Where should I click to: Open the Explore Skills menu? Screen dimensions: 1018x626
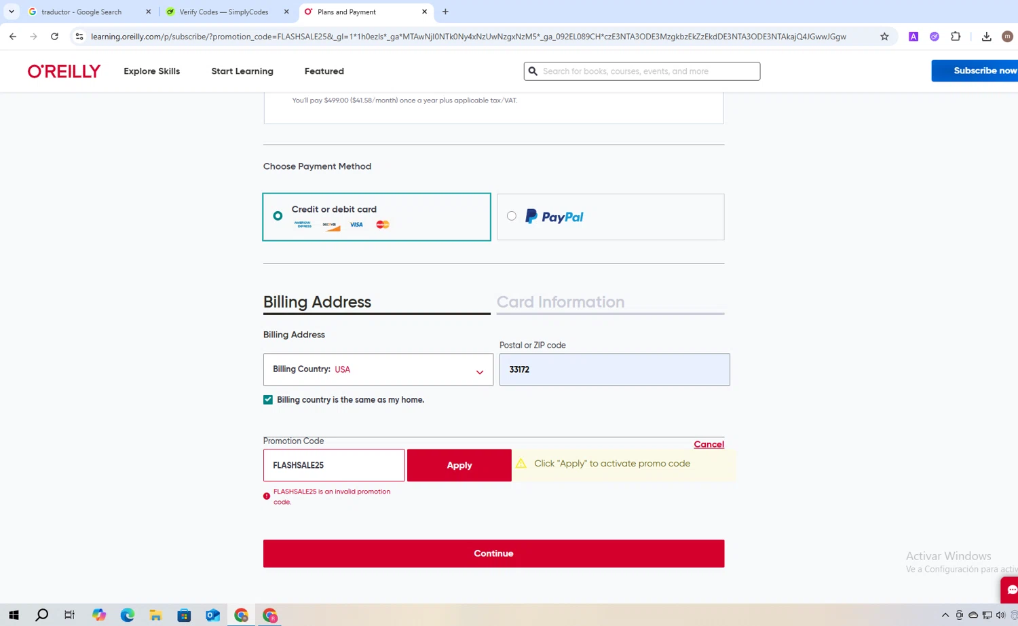152,71
